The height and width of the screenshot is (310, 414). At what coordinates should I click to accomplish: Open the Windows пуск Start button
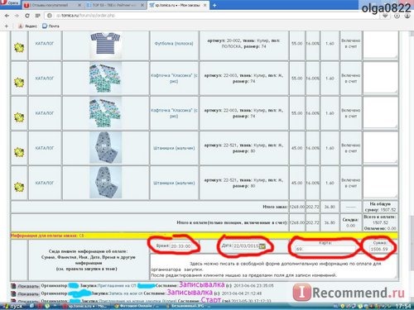pos(12,307)
